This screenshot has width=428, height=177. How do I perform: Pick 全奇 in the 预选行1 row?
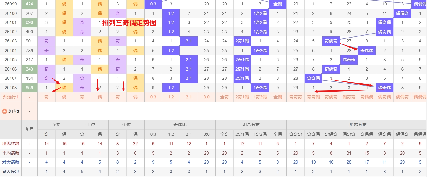click(x=224, y=97)
